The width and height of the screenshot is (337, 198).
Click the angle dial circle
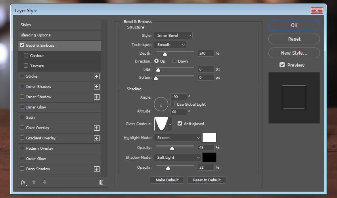[161, 104]
